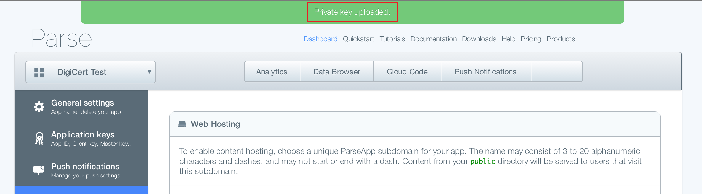Click the Application keys icon
Viewport: 702px width, 194px height.
point(39,139)
